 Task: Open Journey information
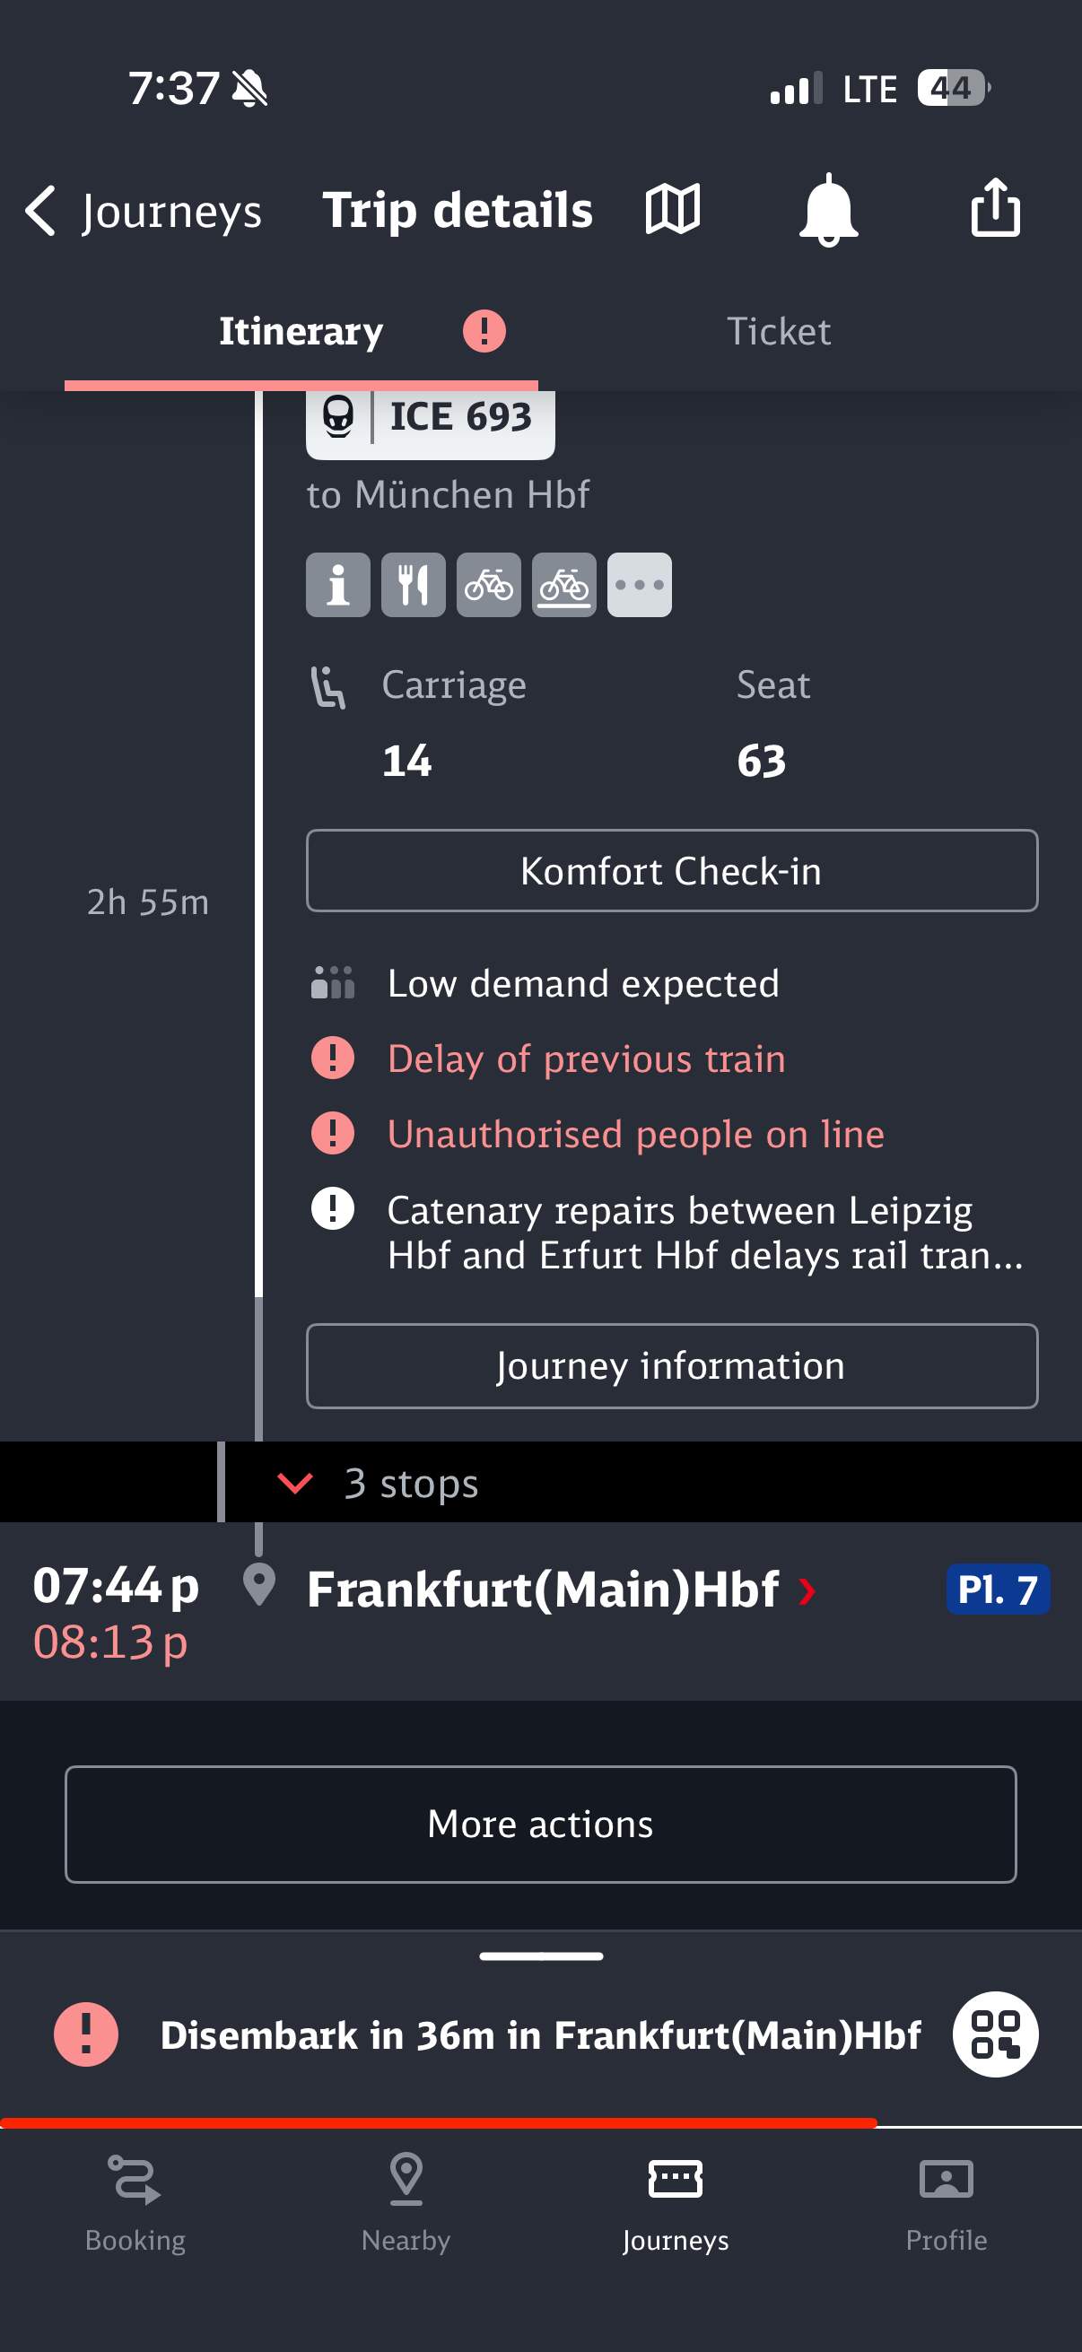coord(671,1366)
